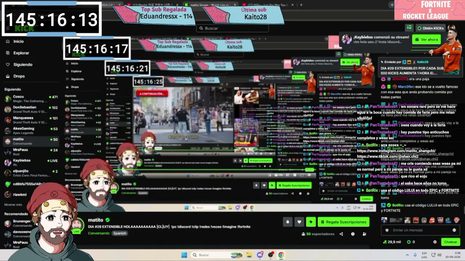Open OBS Studio from the taskbar
Image resolution: width=465 pixels, height=261 pixels.
pos(271,255)
